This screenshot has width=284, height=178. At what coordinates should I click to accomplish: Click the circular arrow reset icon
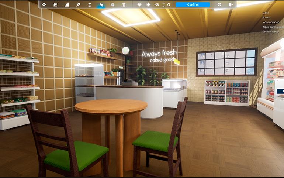tap(219, 4)
